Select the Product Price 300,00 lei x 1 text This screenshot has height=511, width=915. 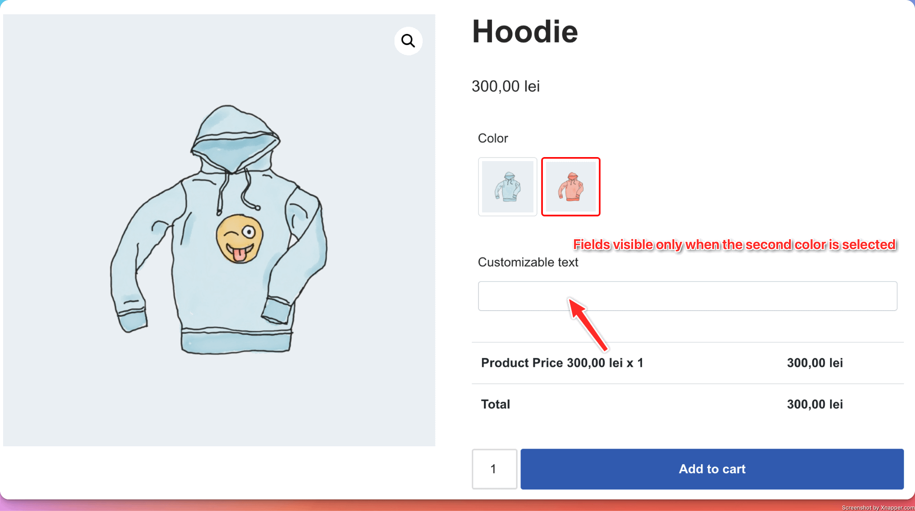[x=562, y=363]
